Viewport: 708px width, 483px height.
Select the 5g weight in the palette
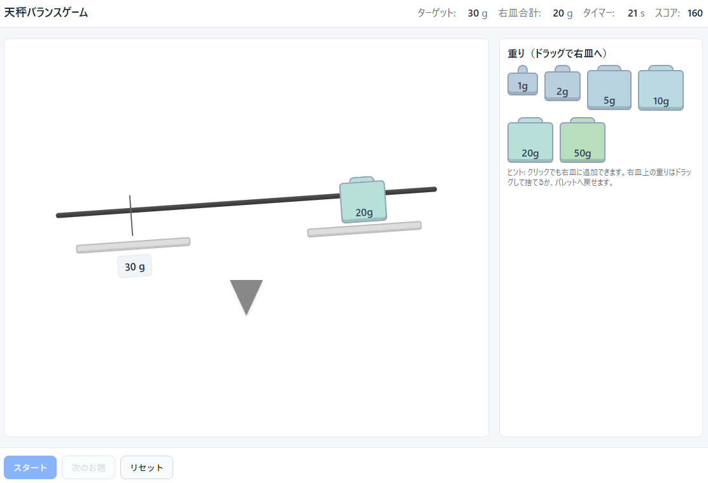pyautogui.click(x=609, y=90)
